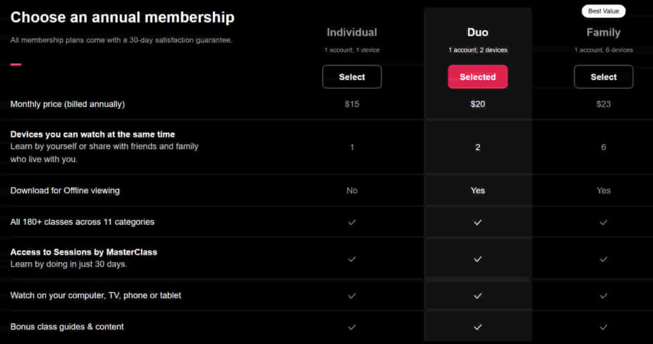This screenshot has height=344, width=653.
Task: Click the Best Value badge
Action: [603, 11]
